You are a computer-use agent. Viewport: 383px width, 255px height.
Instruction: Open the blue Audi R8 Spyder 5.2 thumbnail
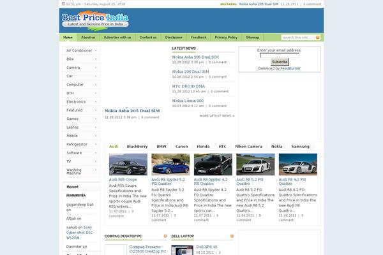coord(170,164)
